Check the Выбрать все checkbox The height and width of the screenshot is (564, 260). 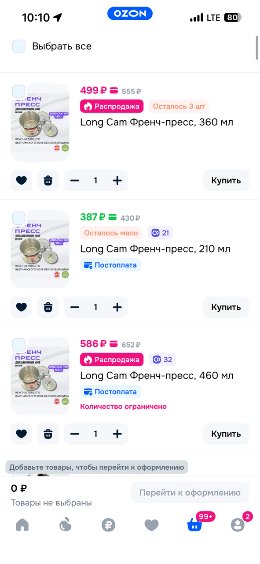pyautogui.click(x=18, y=46)
